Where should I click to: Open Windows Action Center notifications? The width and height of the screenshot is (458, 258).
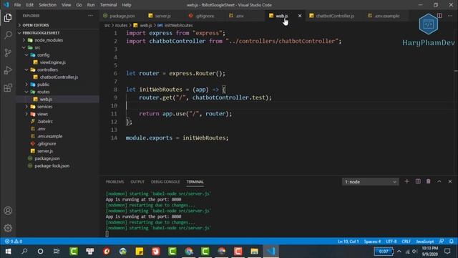(447, 252)
